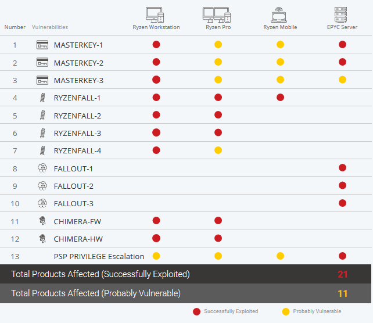
Task: Click the tower icon beside RYZENFALL-2
Action: click(42, 116)
